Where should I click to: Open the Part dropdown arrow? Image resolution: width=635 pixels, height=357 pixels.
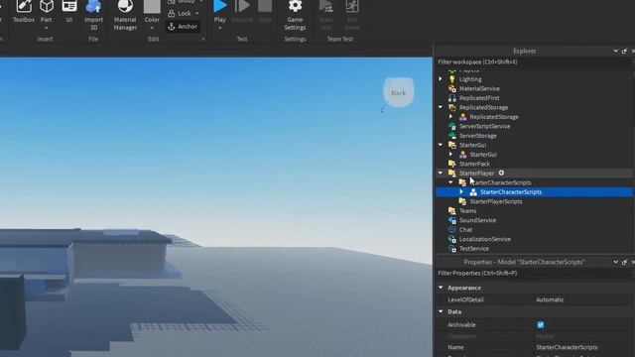[47, 28]
